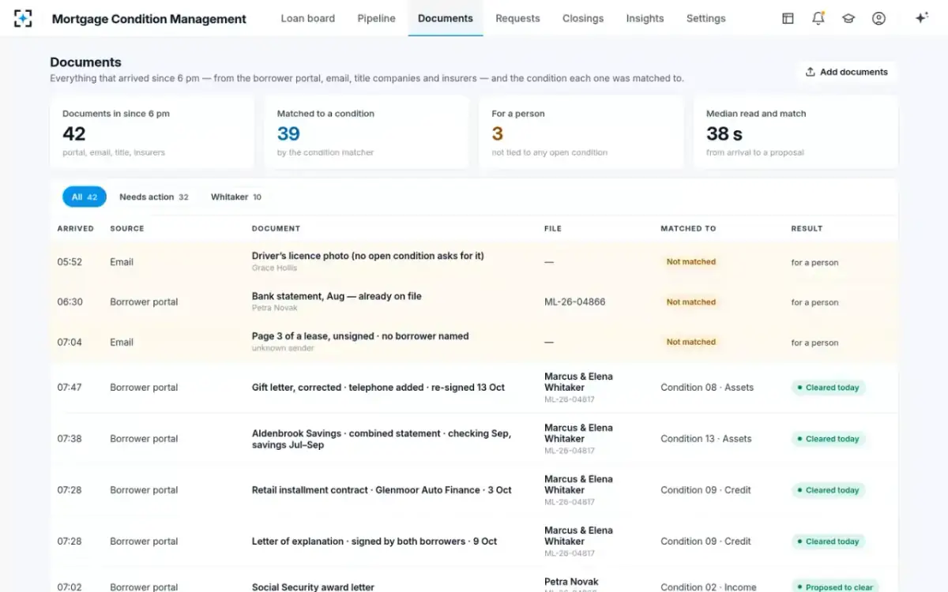Select the Documents tab
Image resolution: width=948 pixels, height=592 pixels.
click(446, 18)
